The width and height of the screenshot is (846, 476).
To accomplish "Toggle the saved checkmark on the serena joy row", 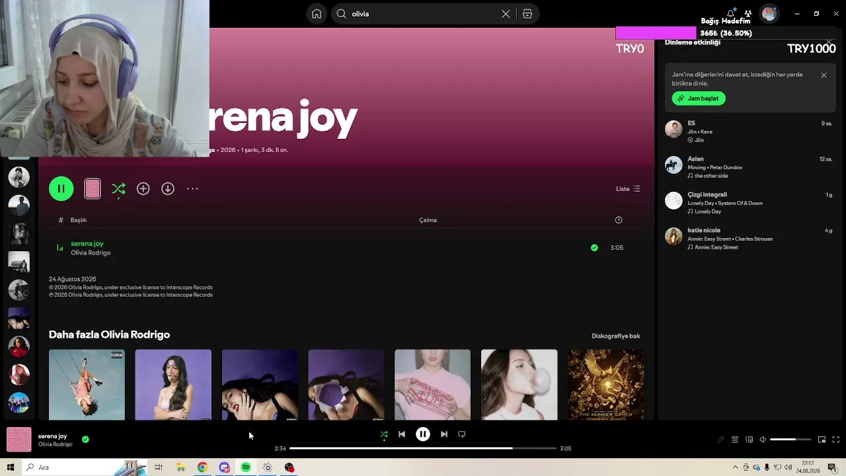I will click(x=594, y=248).
